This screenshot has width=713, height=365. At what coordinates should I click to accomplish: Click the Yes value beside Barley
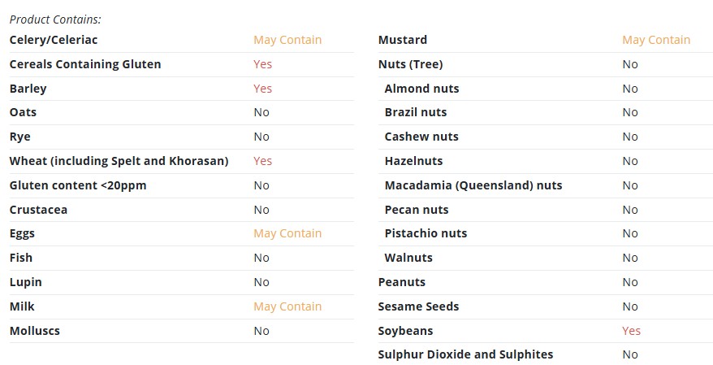click(263, 89)
